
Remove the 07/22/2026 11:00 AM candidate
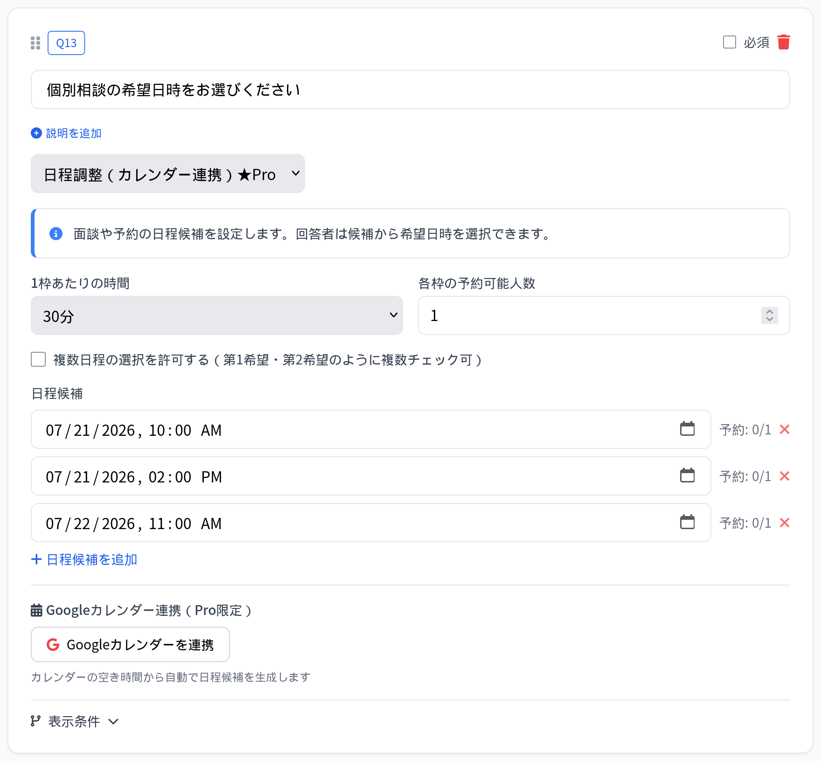(x=785, y=523)
